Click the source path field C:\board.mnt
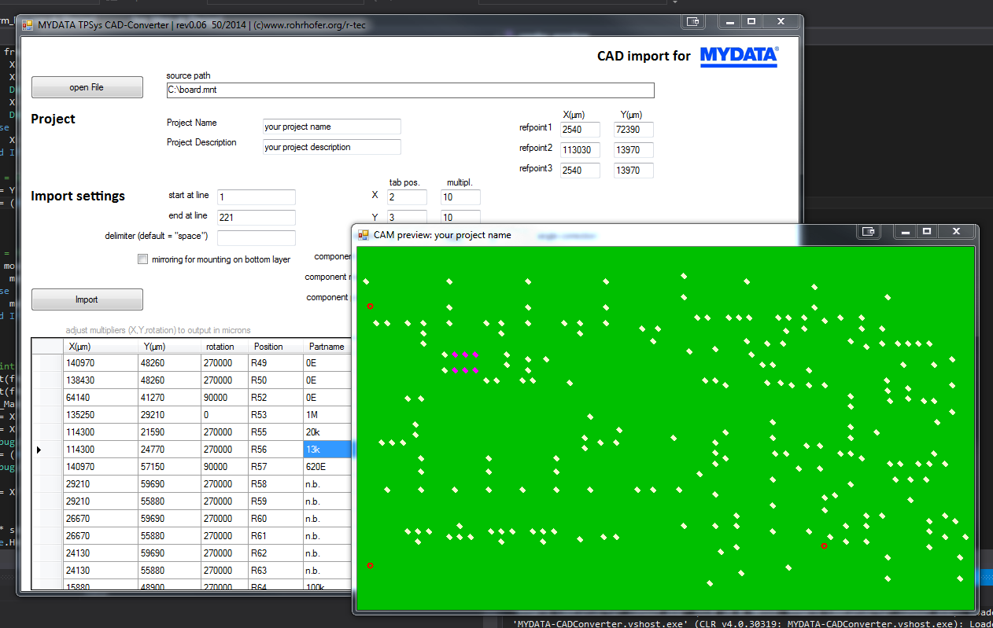This screenshot has height=628, width=993. [x=410, y=90]
